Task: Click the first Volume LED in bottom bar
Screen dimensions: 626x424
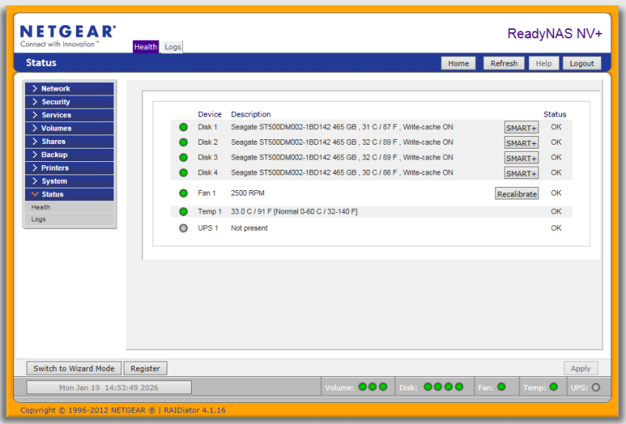Action: click(x=362, y=387)
